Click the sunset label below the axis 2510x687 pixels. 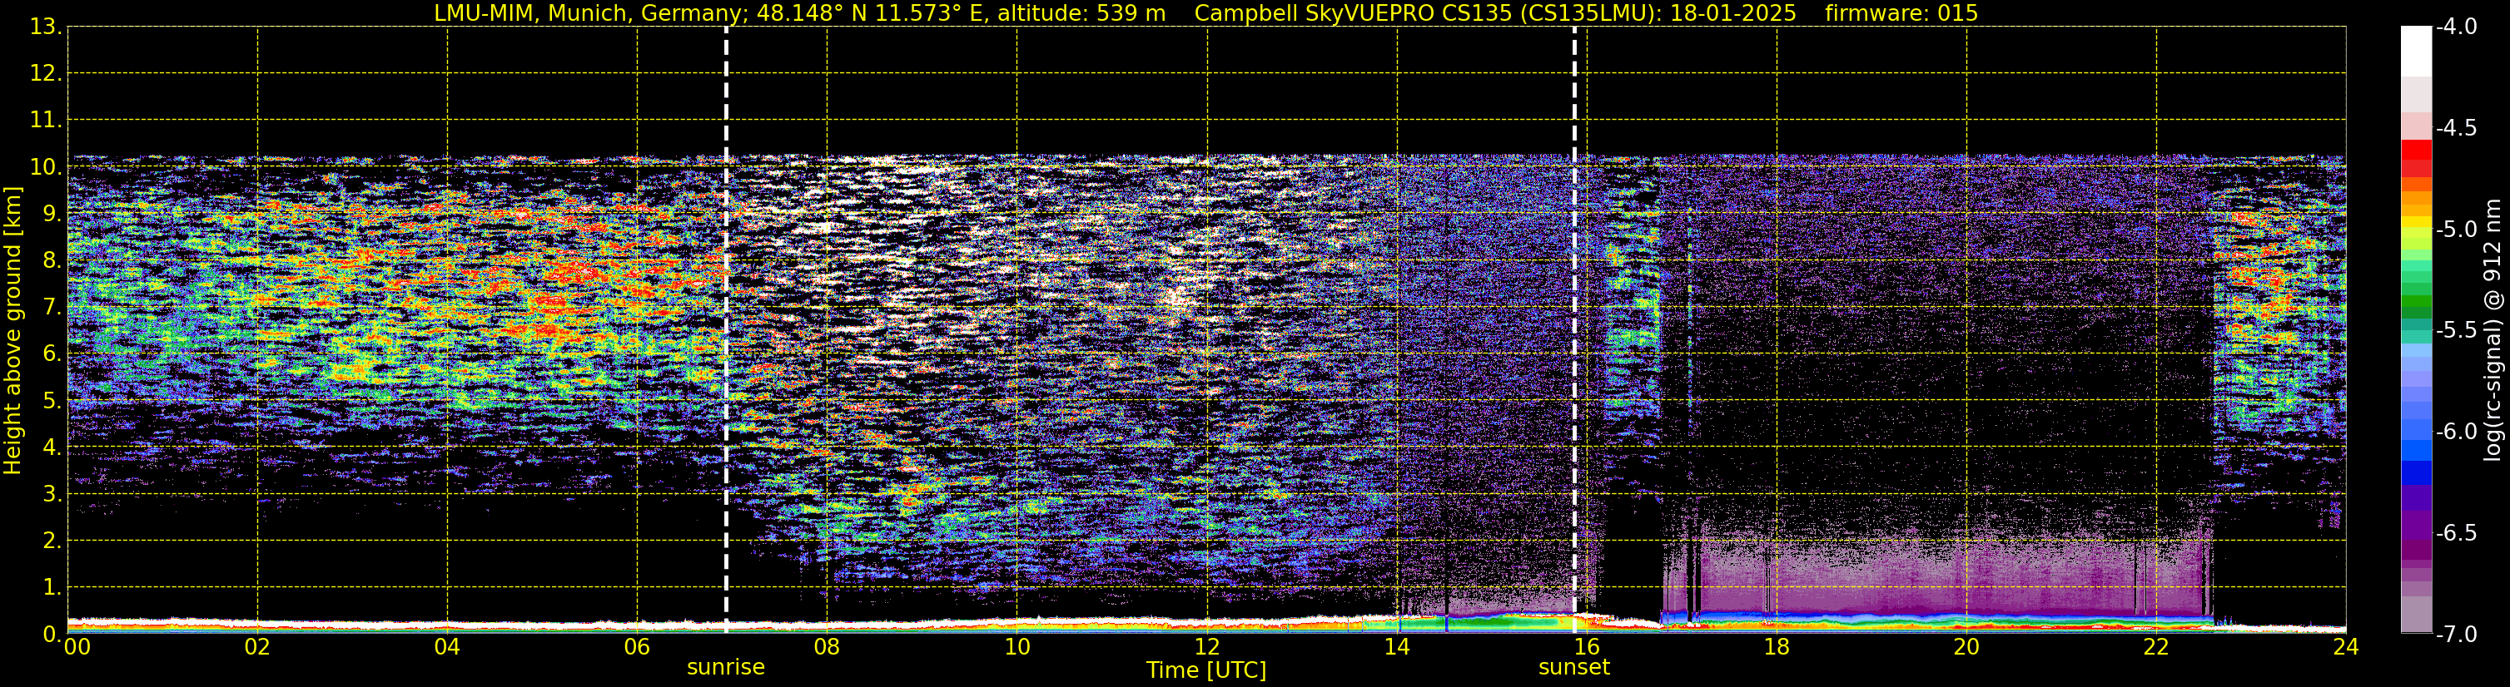point(1573,668)
